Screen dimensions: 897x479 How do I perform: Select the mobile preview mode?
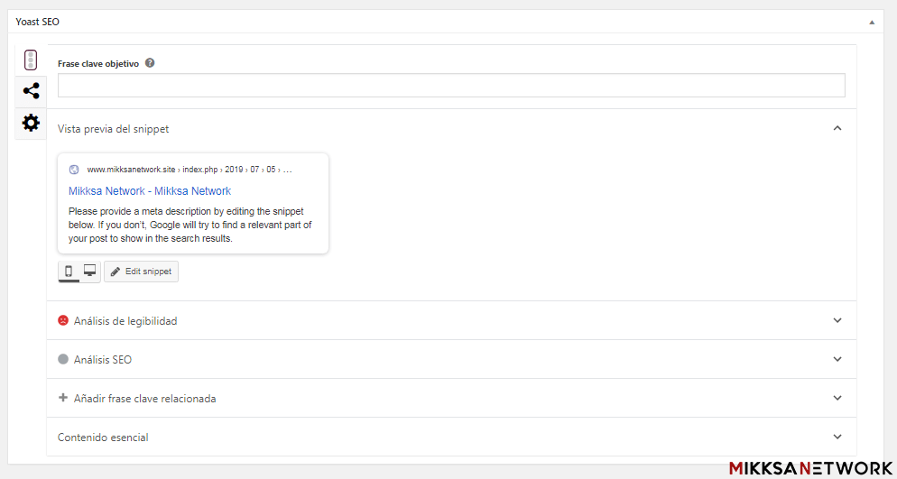69,271
